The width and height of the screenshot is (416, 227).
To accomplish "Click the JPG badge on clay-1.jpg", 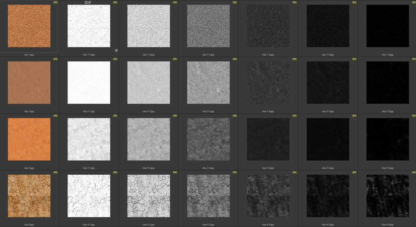I will (x=55, y=2).
